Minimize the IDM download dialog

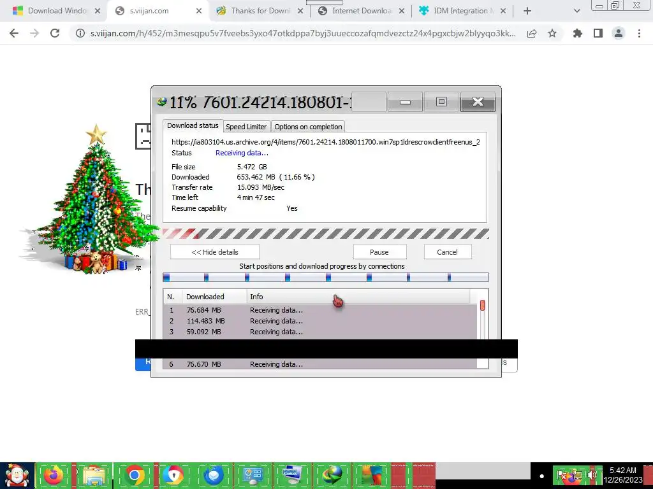point(405,102)
